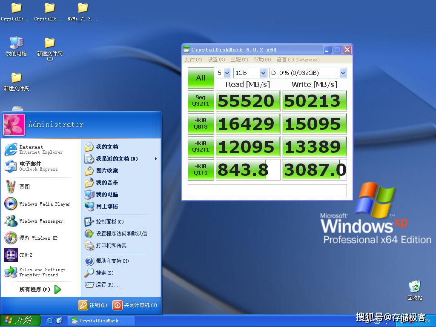Select the first CrystalDi... desktop folder

[16, 12]
